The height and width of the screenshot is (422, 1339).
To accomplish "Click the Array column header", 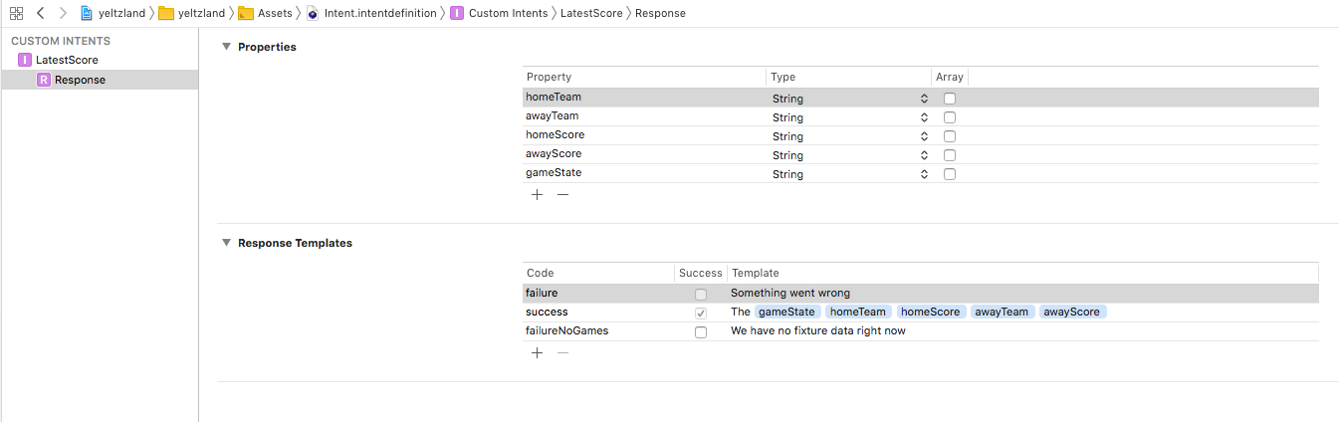I will tap(950, 77).
